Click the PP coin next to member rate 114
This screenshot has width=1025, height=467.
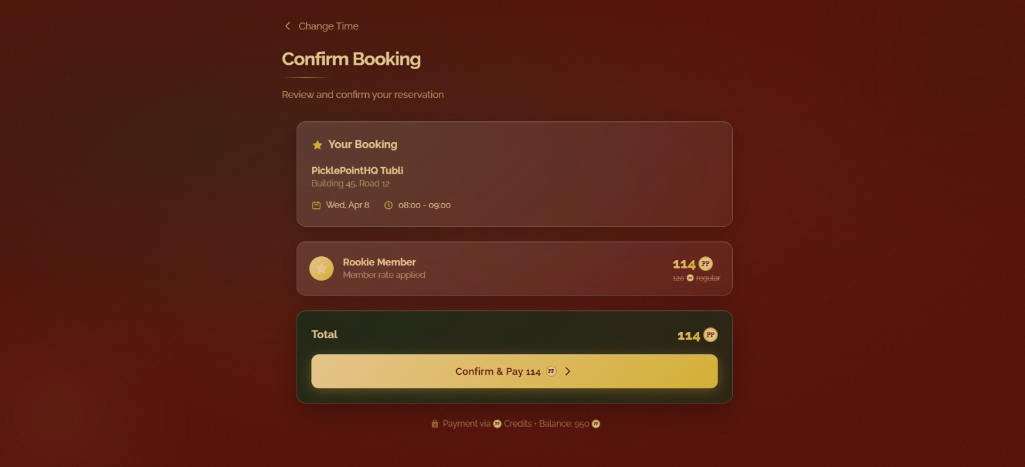coord(705,264)
